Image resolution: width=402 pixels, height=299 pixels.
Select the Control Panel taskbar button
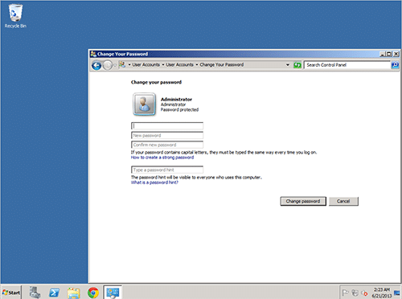coord(113,293)
